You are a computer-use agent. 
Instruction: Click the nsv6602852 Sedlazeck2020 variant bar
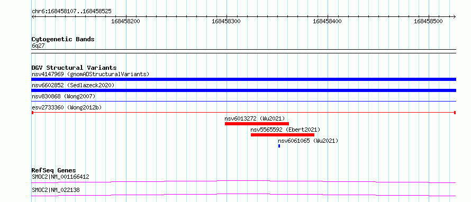[243, 90]
